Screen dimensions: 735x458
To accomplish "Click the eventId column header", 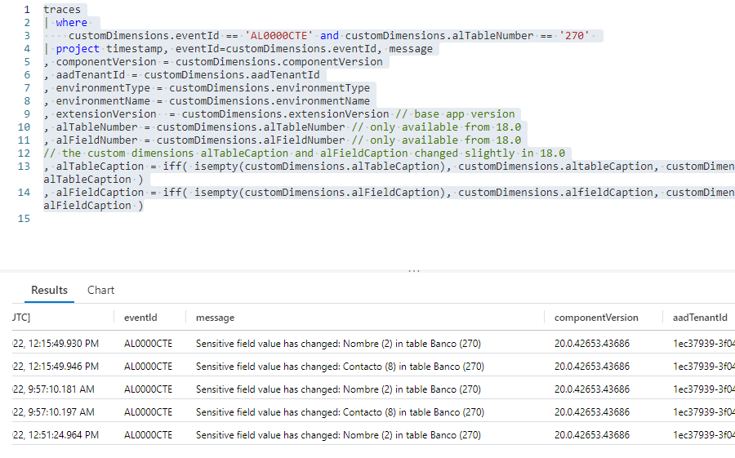I will [x=140, y=318].
